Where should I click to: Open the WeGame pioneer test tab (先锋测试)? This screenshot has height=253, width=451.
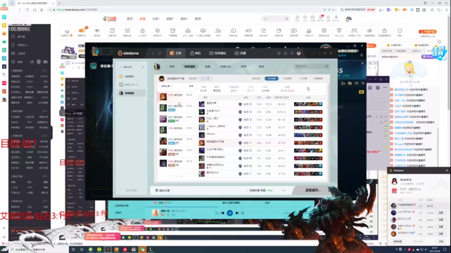pyautogui.click(x=218, y=53)
